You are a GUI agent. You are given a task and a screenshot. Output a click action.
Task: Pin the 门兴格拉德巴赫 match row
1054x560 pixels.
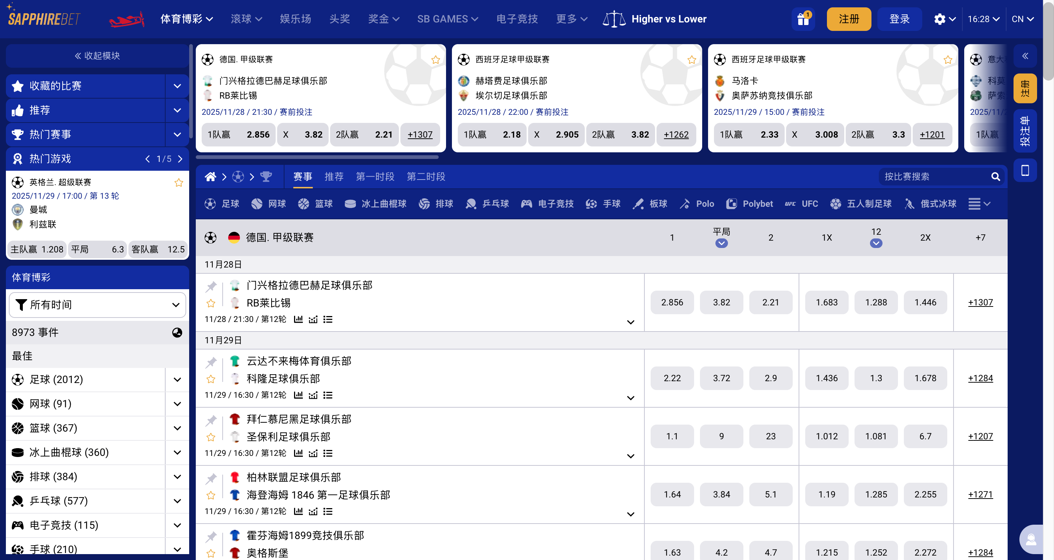tap(211, 286)
